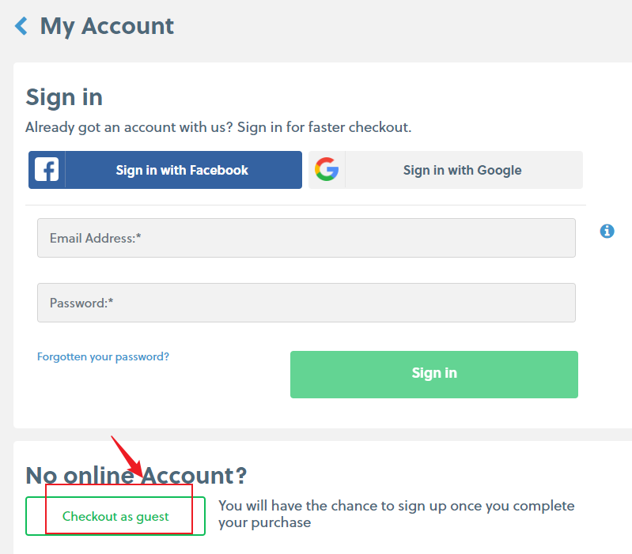Viewport: 632px width, 554px height.
Task: Focus the Email Address input field
Action: (306, 238)
